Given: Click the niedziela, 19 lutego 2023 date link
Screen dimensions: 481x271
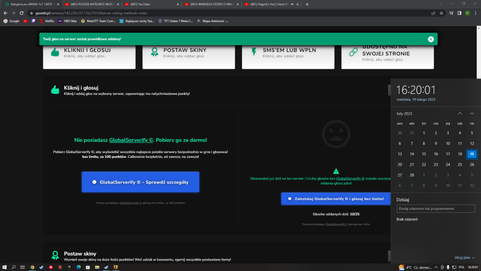Looking at the screenshot, I should (x=416, y=100).
